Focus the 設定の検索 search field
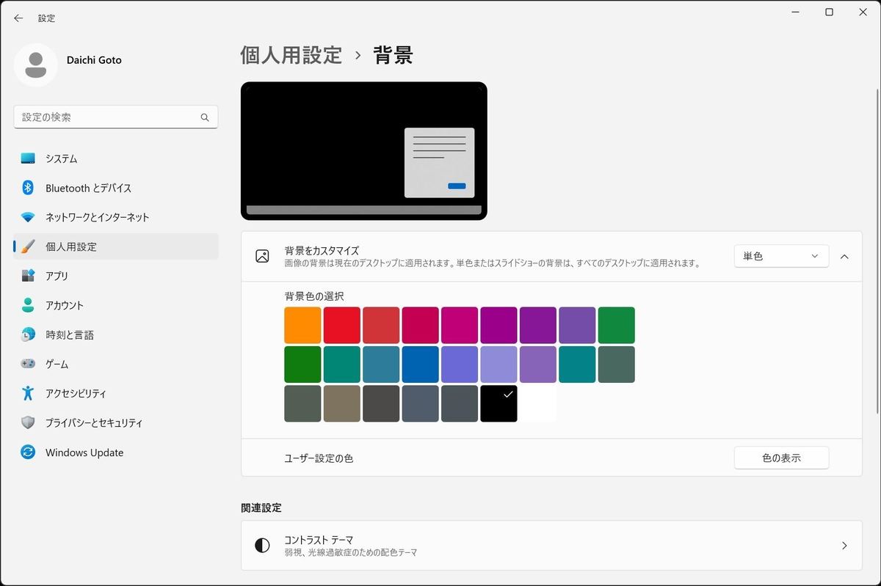The width and height of the screenshot is (881, 586). [x=116, y=117]
